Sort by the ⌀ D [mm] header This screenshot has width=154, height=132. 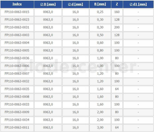click(x=48, y=4)
